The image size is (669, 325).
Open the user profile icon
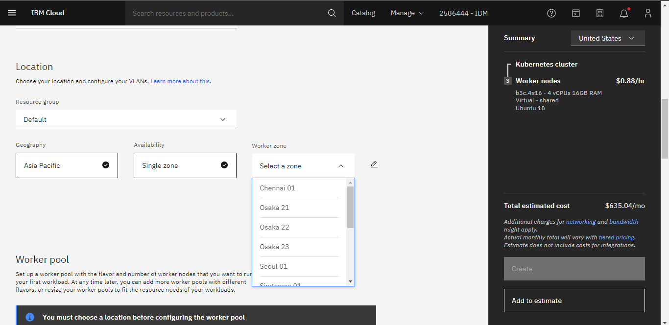click(x=648, y=13)
